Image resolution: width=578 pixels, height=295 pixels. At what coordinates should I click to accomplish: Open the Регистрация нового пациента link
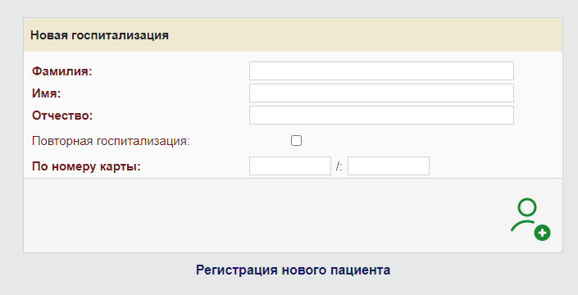tap(293, 270)
